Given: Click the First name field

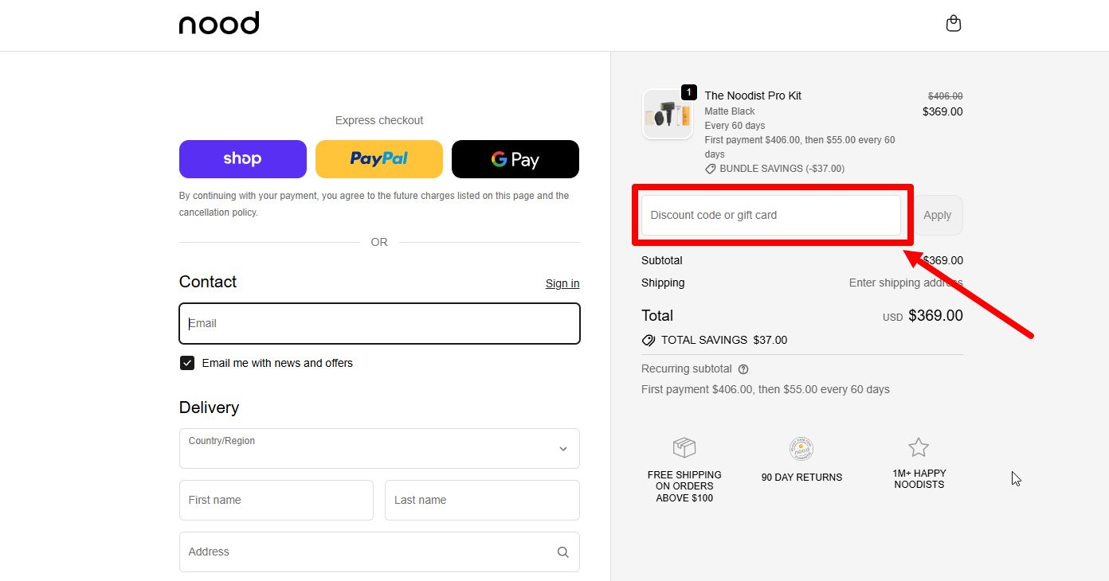Looking at the screenshot, I should click(276, 500).
